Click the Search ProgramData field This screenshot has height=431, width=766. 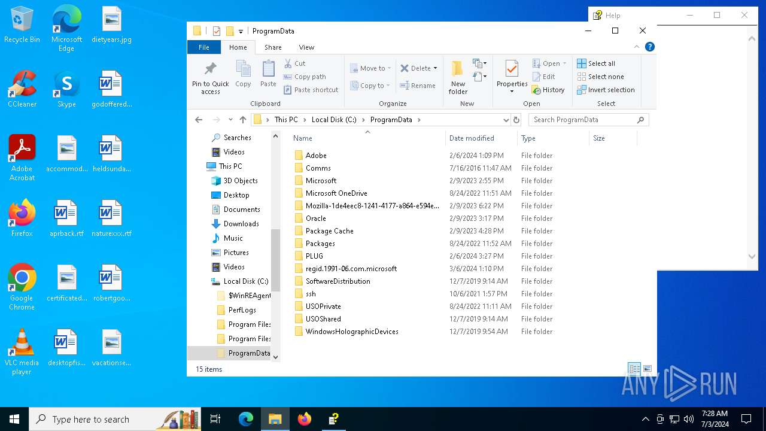(x=588, y=120)
